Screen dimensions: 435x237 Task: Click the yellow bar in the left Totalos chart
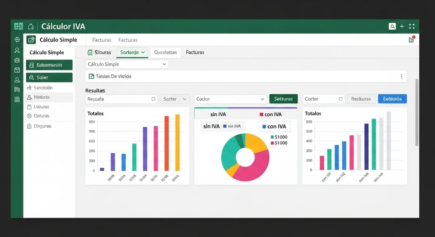pyautogui.click(x=177, y=143)
